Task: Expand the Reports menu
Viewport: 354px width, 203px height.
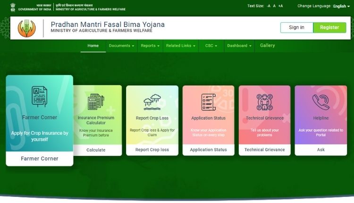Action: [150, 46]
